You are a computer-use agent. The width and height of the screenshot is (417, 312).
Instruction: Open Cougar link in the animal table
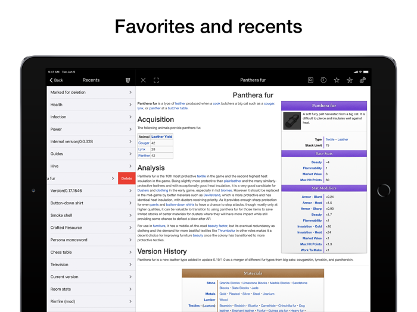click(x=144, y=143)
